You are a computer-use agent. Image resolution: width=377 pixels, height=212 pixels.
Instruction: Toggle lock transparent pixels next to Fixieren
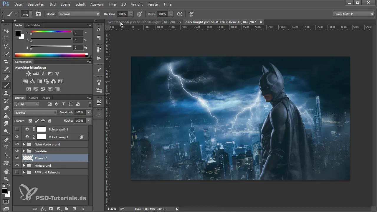30,121
